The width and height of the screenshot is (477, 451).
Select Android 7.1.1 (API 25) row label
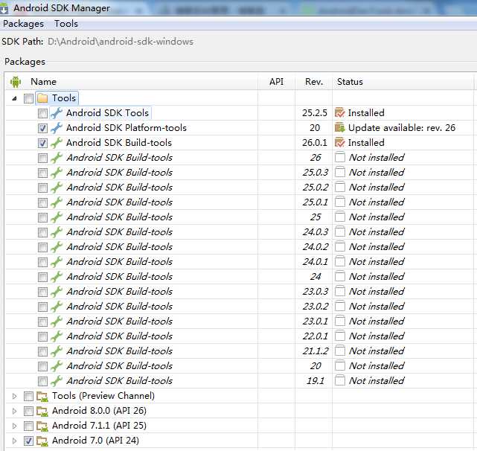(99, 426)
